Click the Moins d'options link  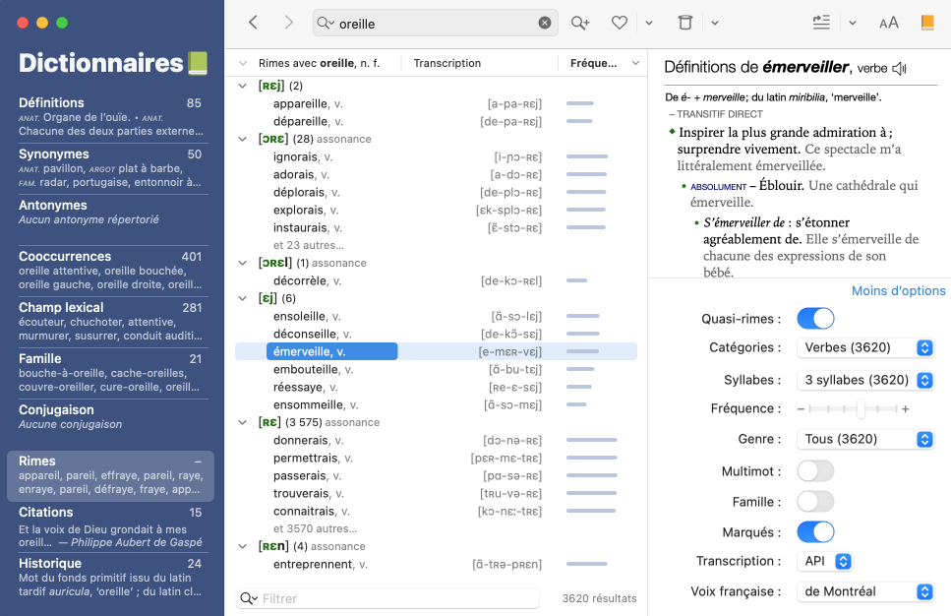[898, 291]
